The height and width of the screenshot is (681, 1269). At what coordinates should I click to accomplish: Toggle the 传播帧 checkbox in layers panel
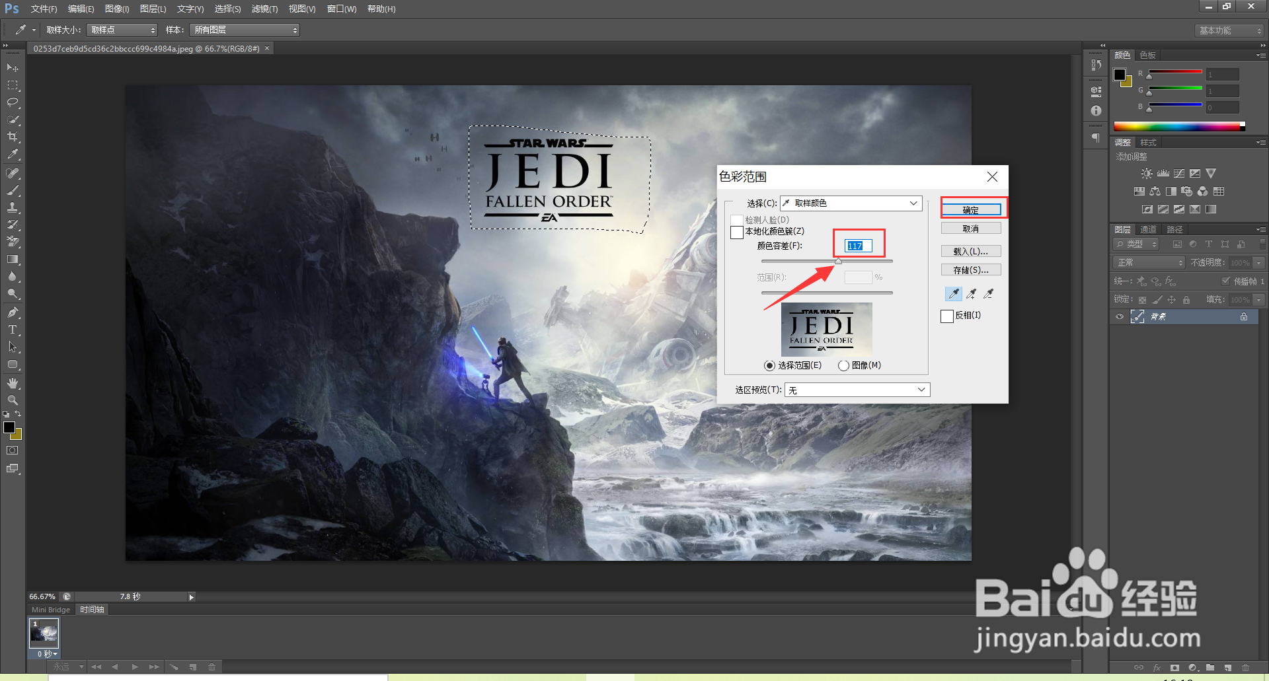tap(1225, 281)
